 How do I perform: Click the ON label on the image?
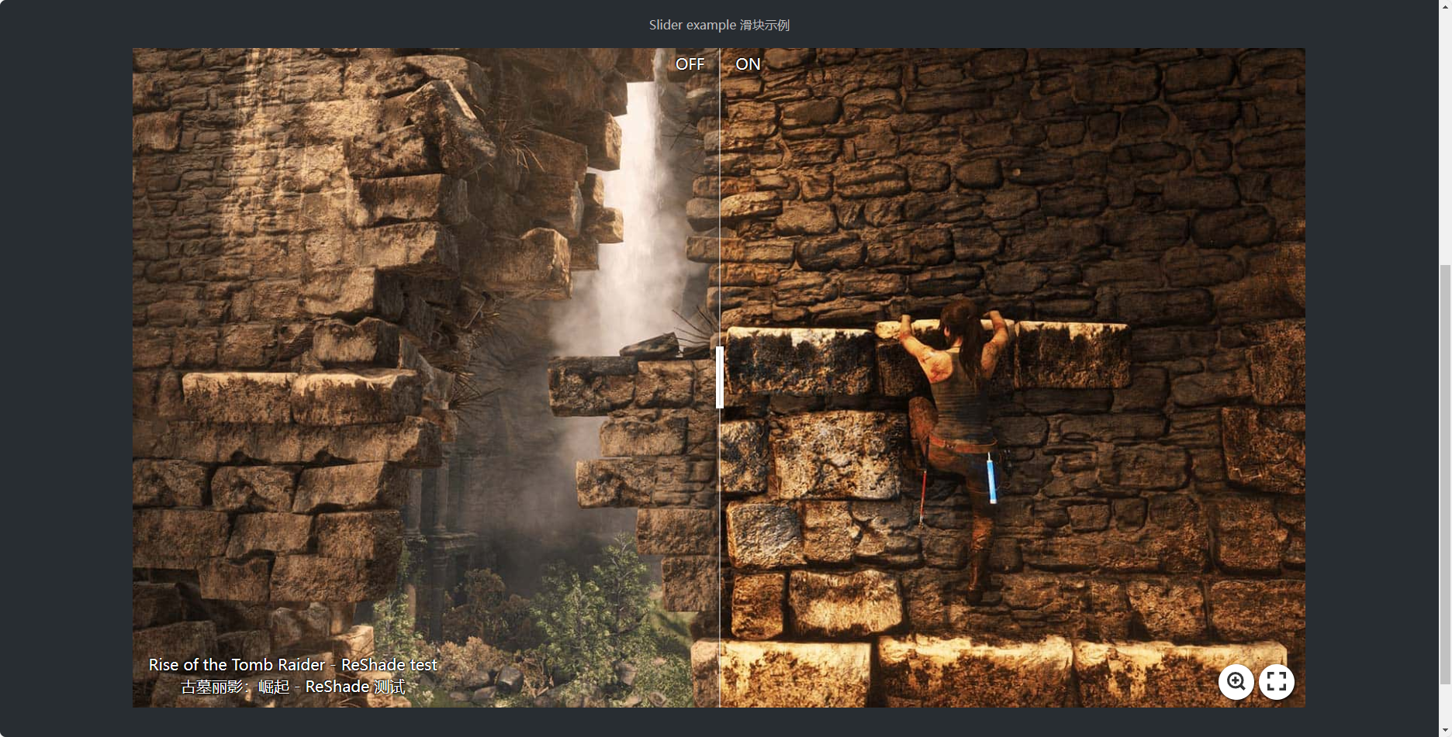pos(748,64)
